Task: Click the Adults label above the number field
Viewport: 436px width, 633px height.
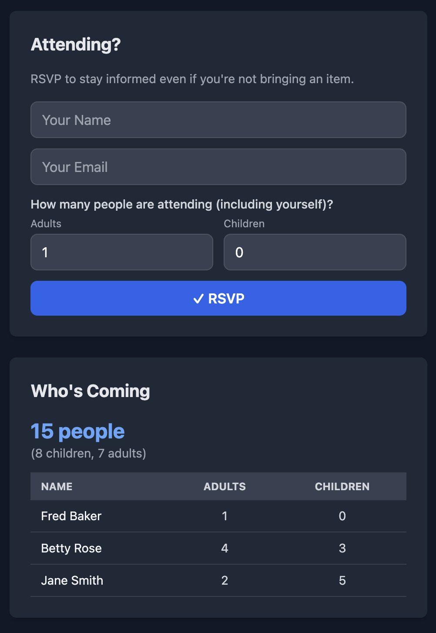Action: click(45, 223)
